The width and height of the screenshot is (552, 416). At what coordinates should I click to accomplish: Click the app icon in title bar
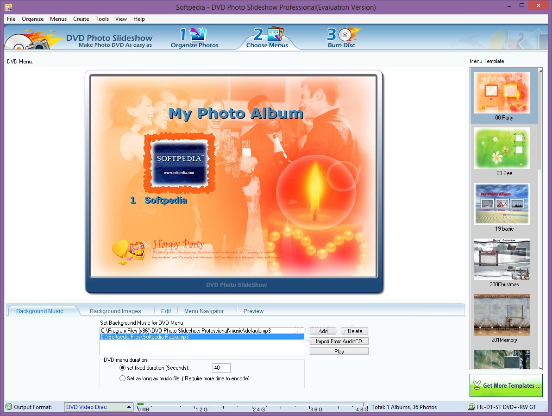point(8,7)
